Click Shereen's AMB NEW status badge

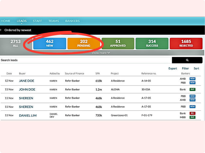pos(192,100)
